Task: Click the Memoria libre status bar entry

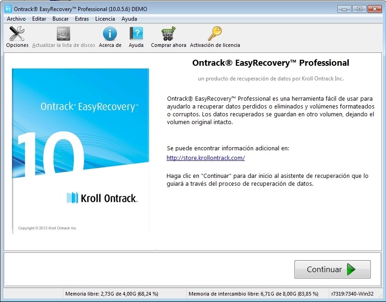Action: (112, 294)
